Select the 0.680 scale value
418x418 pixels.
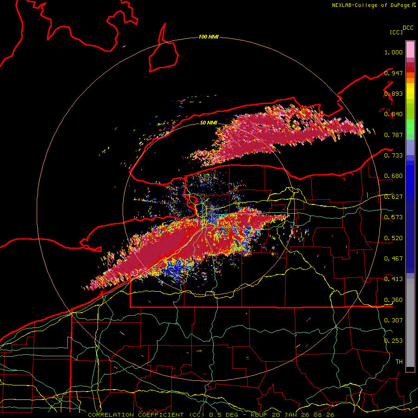(393, 176)
